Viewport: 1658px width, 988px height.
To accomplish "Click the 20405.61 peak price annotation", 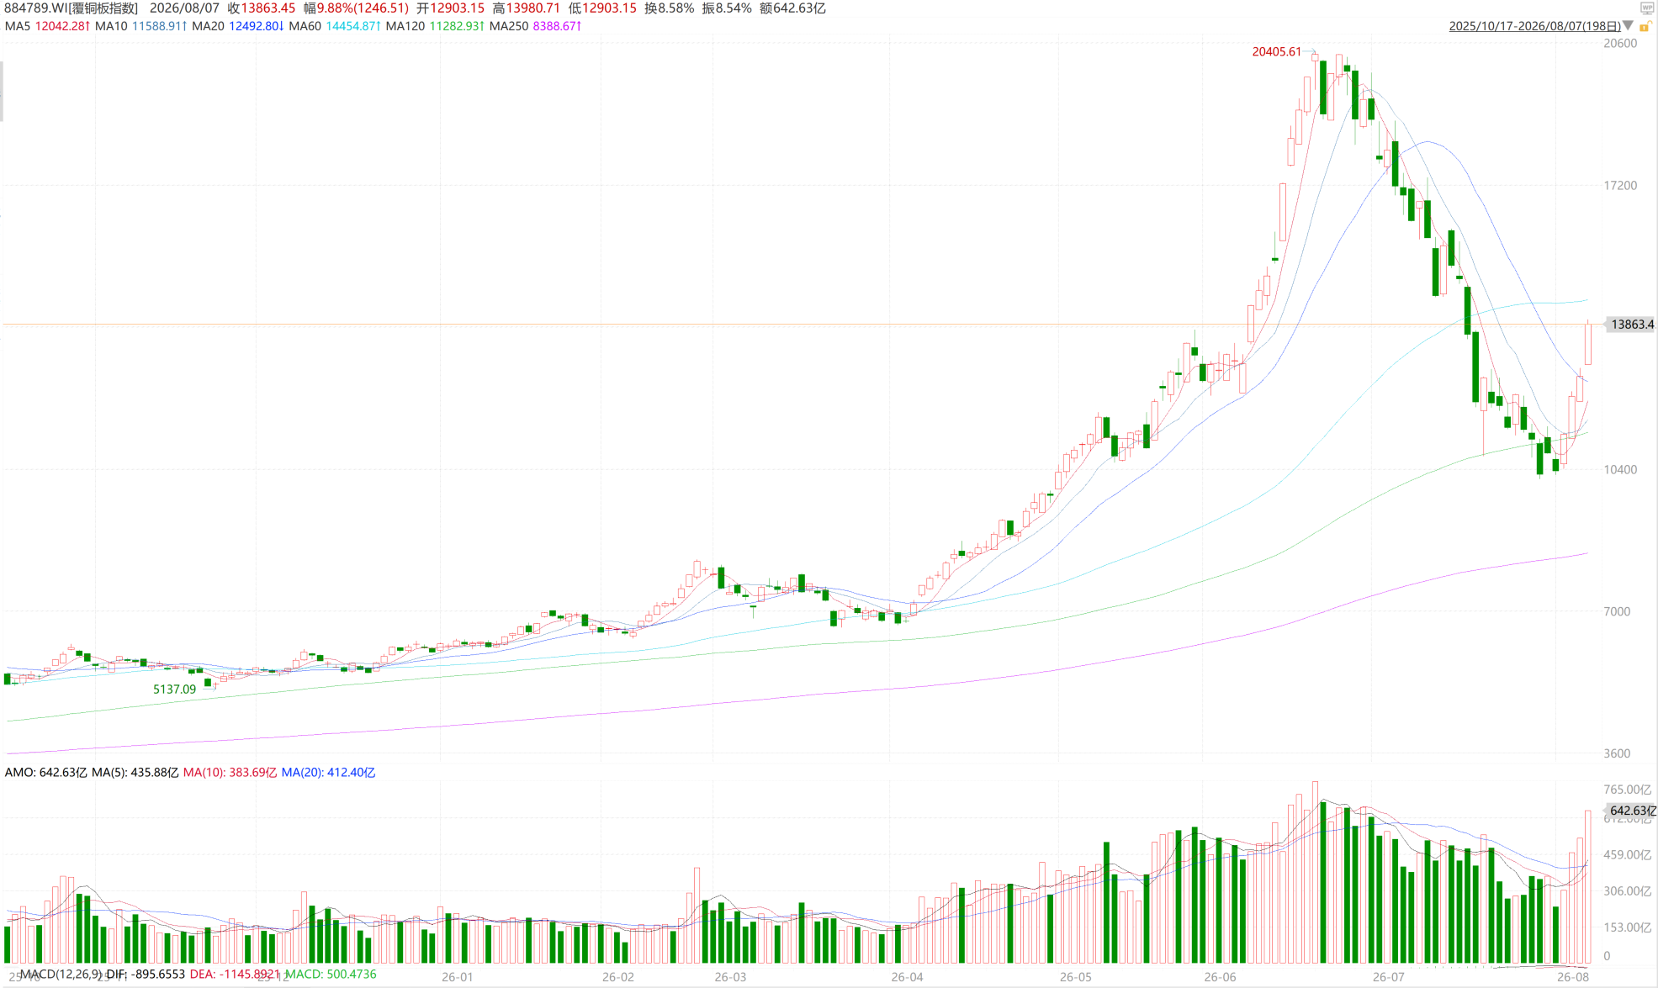I will click(x=1276, y=52).
